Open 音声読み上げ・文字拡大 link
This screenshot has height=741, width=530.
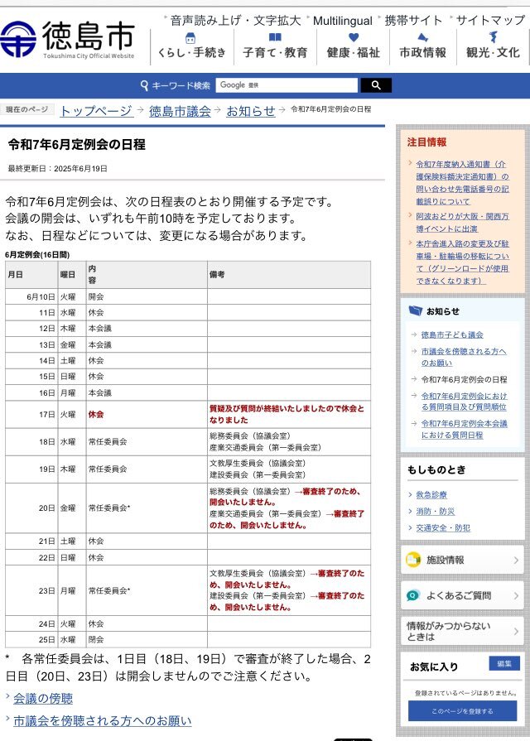point(235,21)
